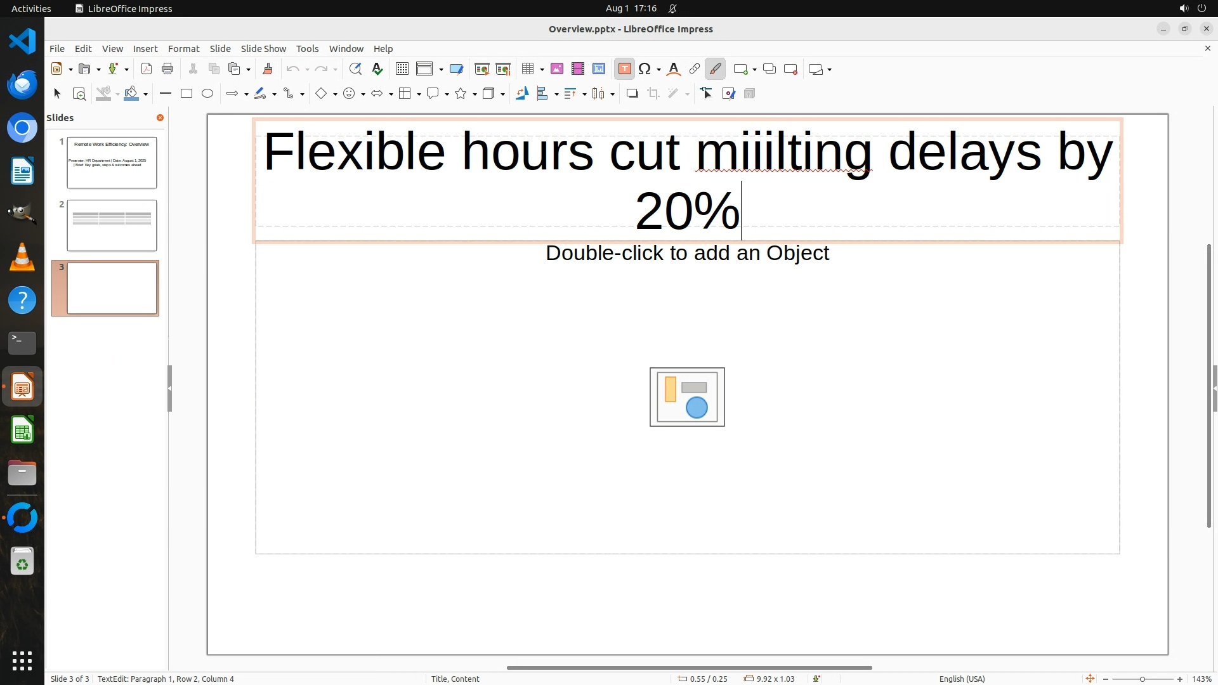Click the Export as PDF icon
Screen dimensions: 1218x685
(147, 69)
